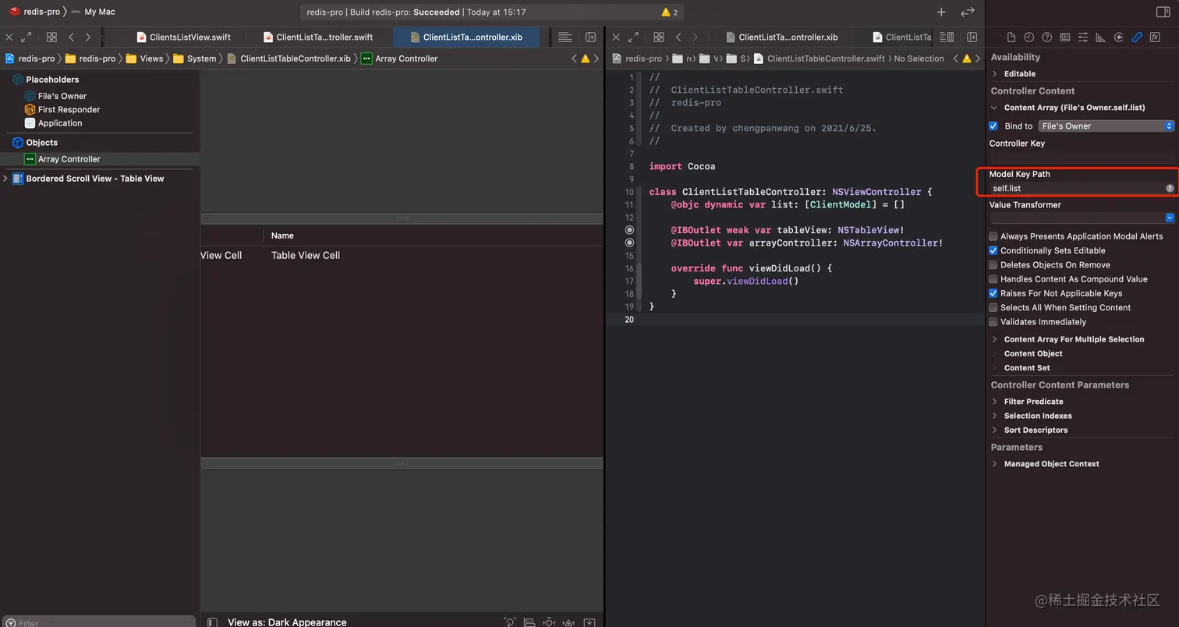
Task: Select ClientListTa…ontroller.xib tab in left editor
Action: pyautogui.click(x=466, y=37)
